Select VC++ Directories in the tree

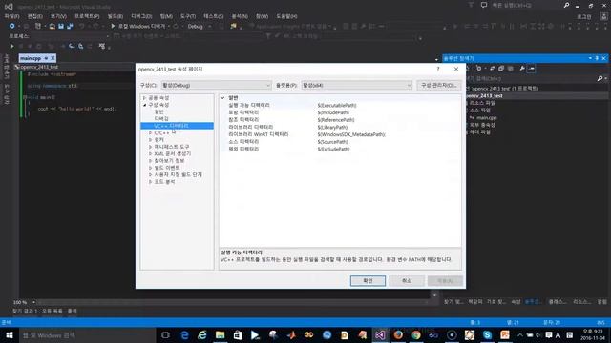[177, 126]
